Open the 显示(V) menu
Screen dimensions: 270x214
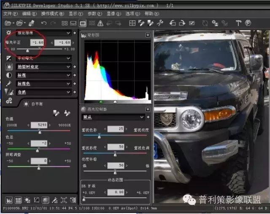pyautogui.click(x=76, y=14)
